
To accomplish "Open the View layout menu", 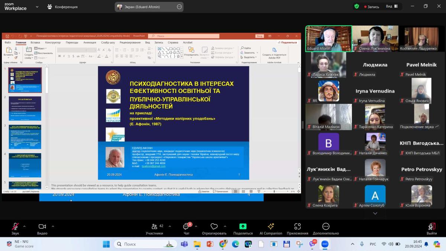I will (391, 6).
